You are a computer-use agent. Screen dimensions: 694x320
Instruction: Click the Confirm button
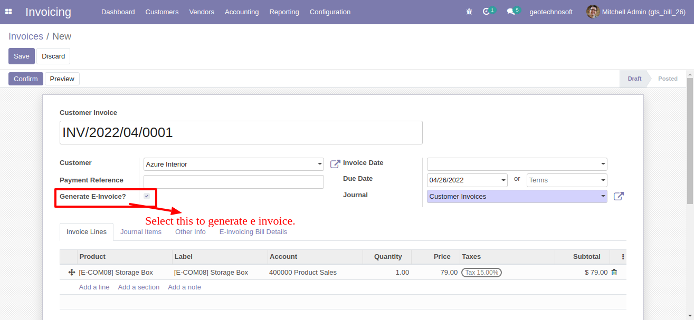tap(26, 79)
